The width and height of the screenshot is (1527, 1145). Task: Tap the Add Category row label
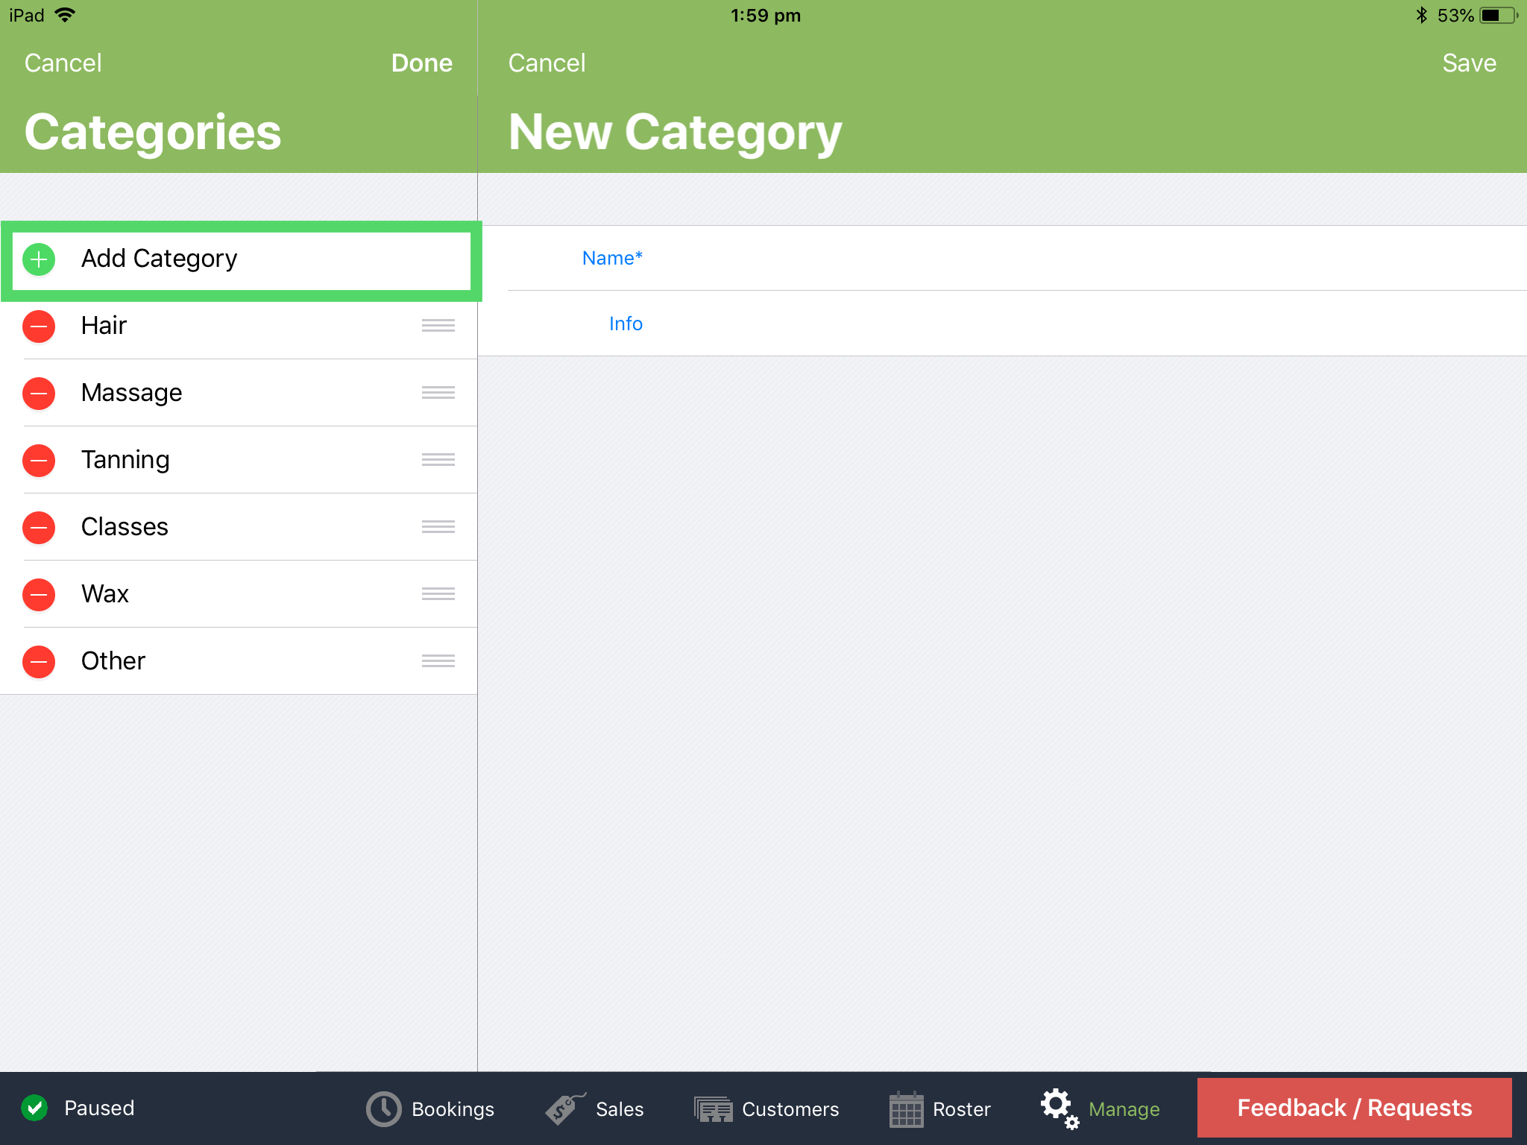point(160,259)
